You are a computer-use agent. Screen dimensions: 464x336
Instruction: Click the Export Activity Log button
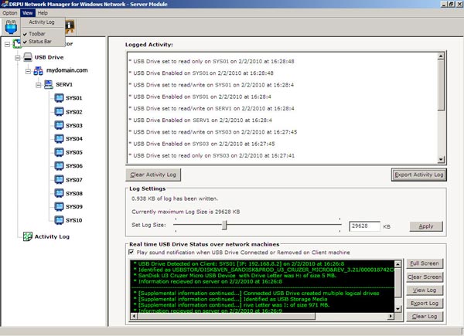tap(418, 175)
